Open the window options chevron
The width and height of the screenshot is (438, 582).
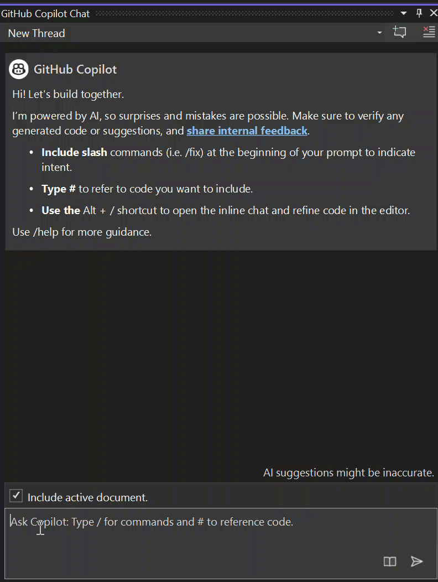click(x=404, y=13)
